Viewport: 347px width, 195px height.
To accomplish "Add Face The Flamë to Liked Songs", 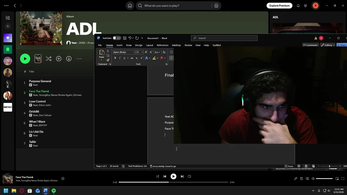I will coord(63,178).
